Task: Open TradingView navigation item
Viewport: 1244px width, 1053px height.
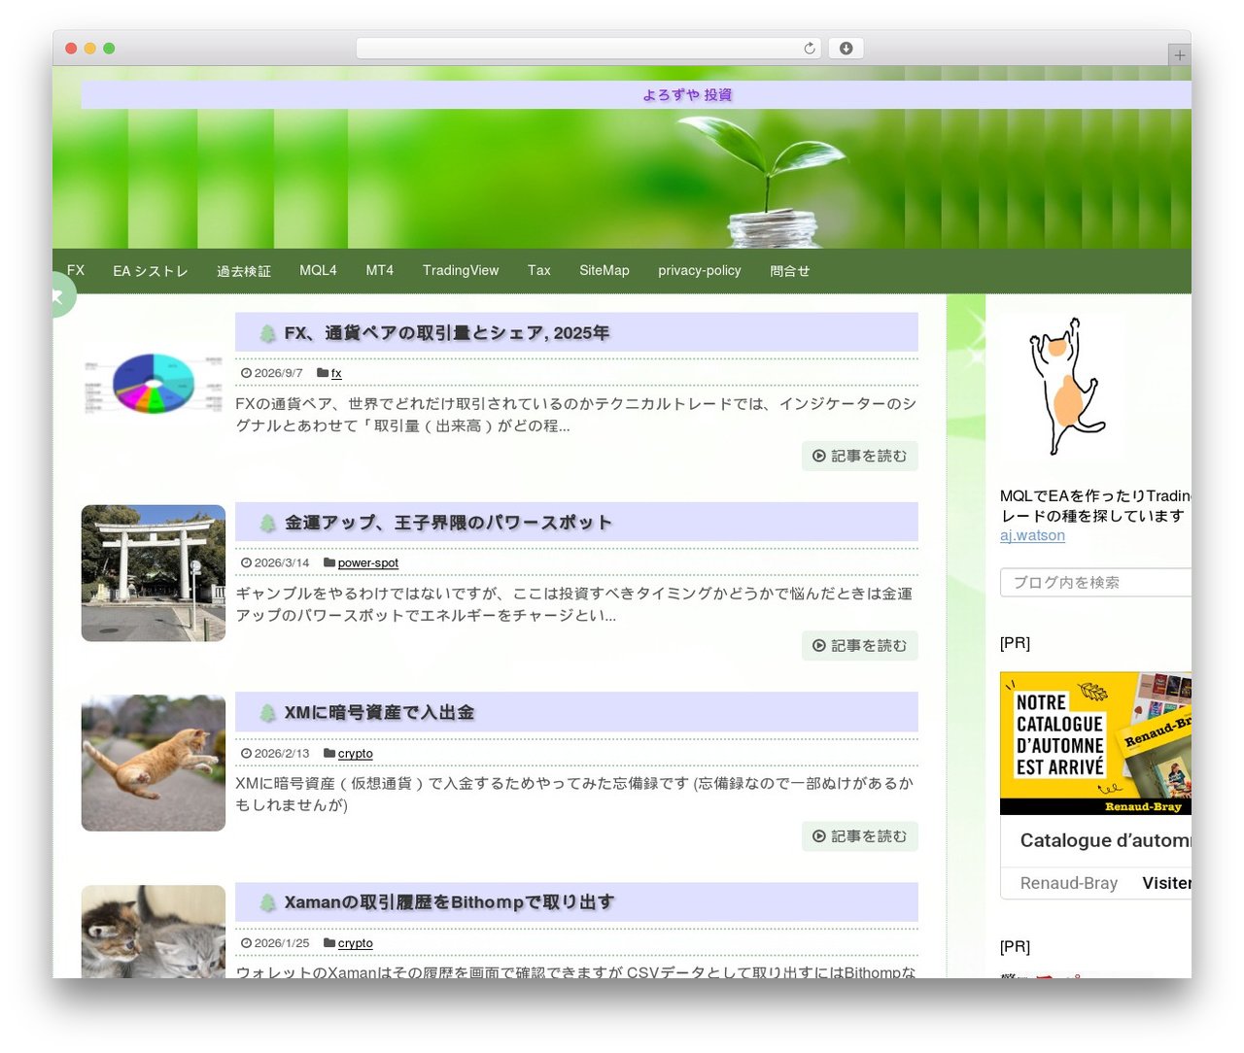Action: pyautogui.click(x=461, y=270)
